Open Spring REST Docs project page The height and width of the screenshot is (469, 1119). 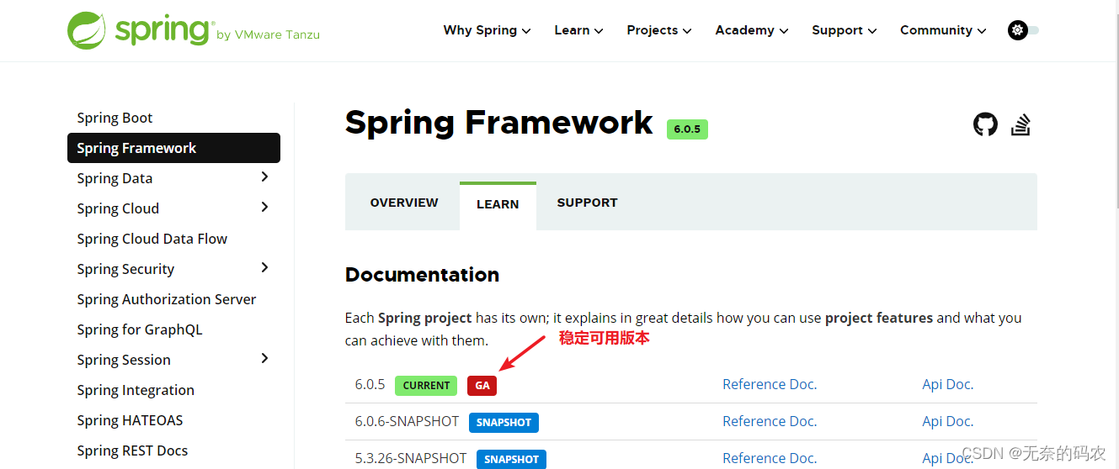pyautogui.click(x=132, y=451)
